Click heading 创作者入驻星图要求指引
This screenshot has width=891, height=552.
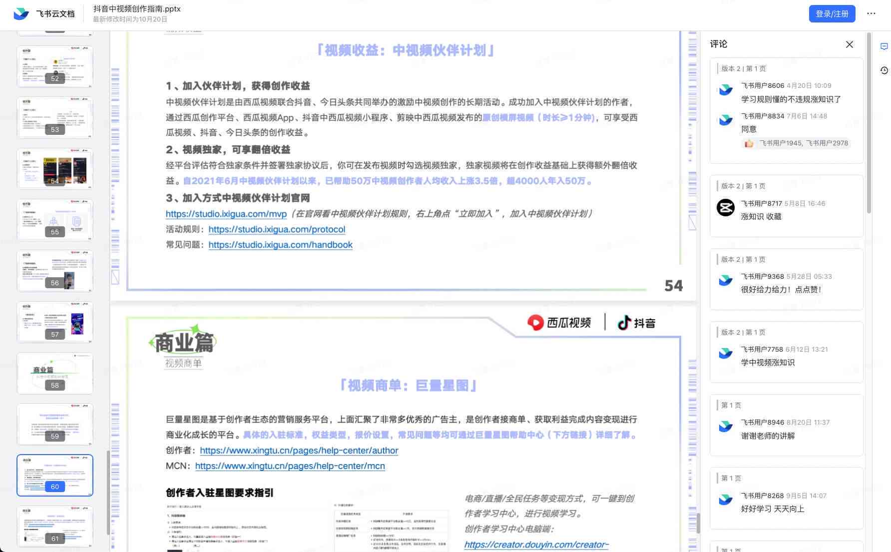pos(220,493)
